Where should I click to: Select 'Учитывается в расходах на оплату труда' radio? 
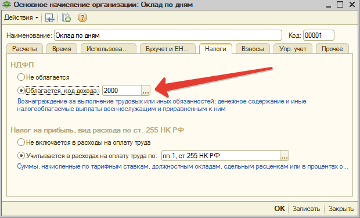[x=21, y=156]
